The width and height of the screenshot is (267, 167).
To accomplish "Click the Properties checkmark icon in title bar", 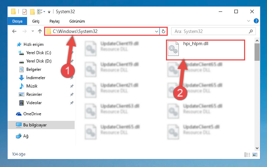I will click(25, 11).
